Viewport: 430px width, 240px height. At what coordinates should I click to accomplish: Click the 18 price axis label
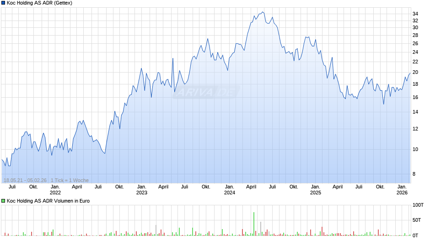tap(415, 84)
